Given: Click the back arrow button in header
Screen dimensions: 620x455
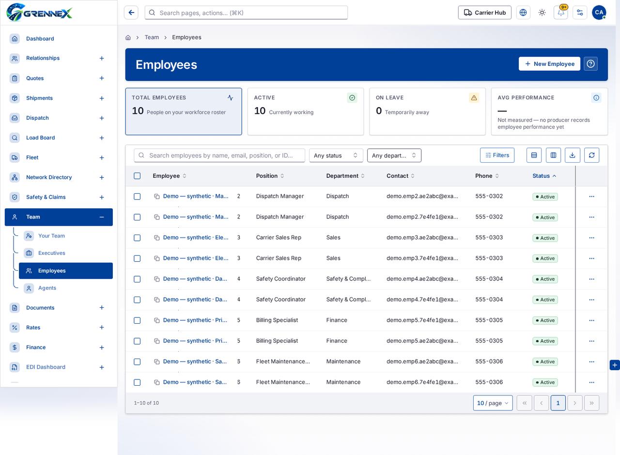Looking at the screenshot, I should 131,13.
